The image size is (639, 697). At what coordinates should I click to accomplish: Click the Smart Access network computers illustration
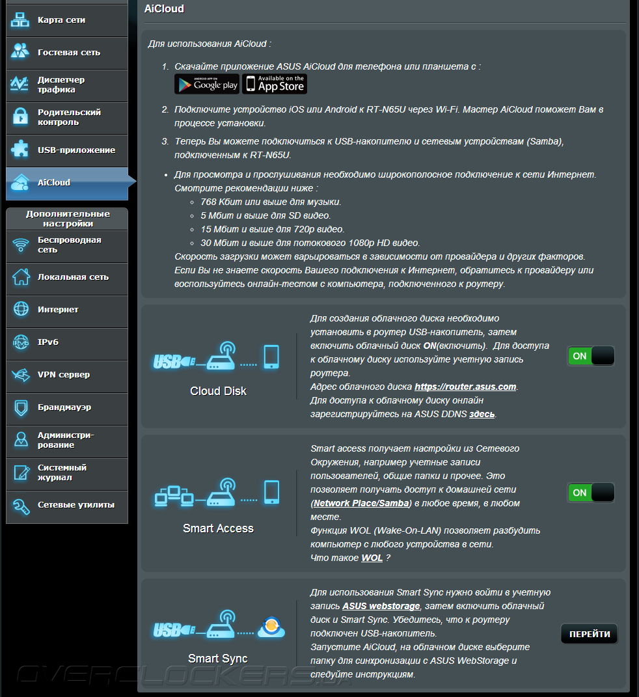(x=217, y=493)
